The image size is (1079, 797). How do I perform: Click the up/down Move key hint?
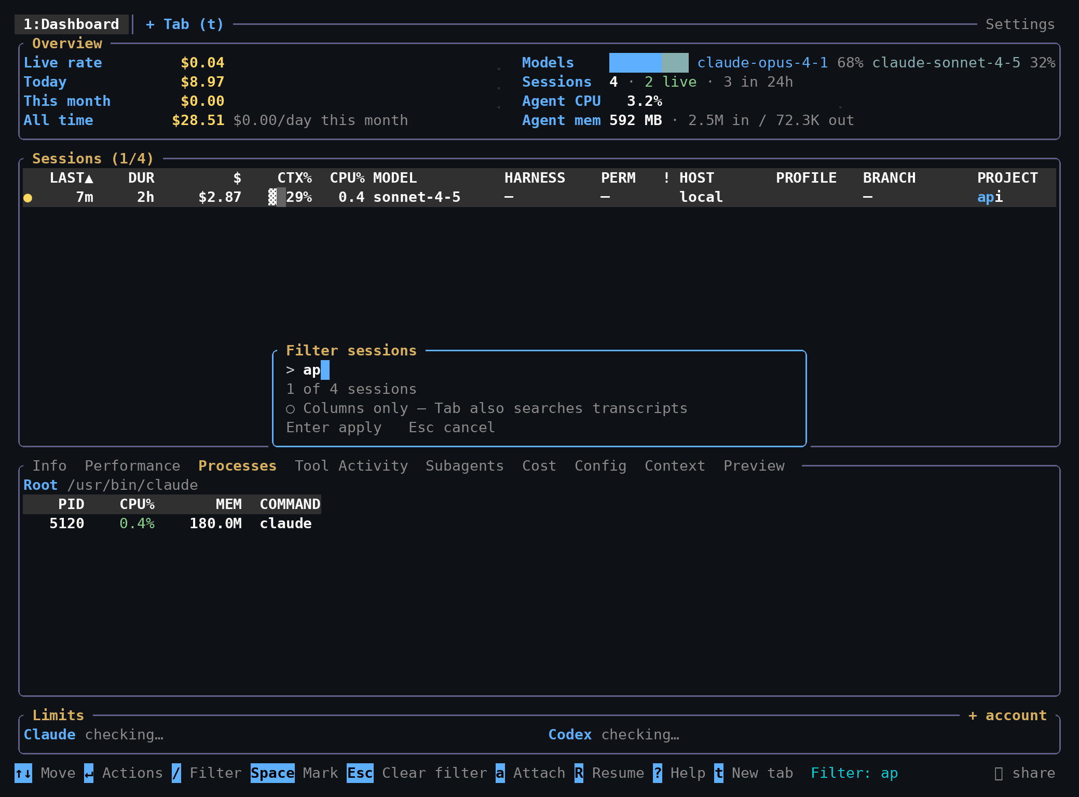(x=45, y=773)
